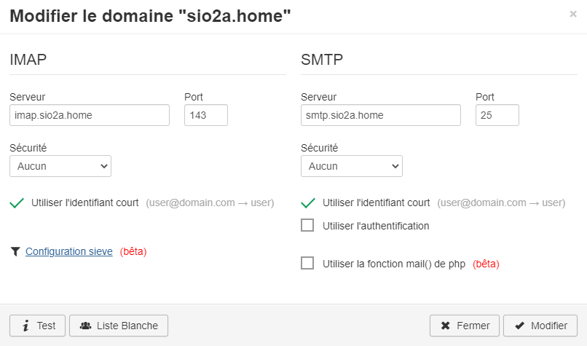
Task: Enable the SMTP authentication checkbox
Action: 307,226
